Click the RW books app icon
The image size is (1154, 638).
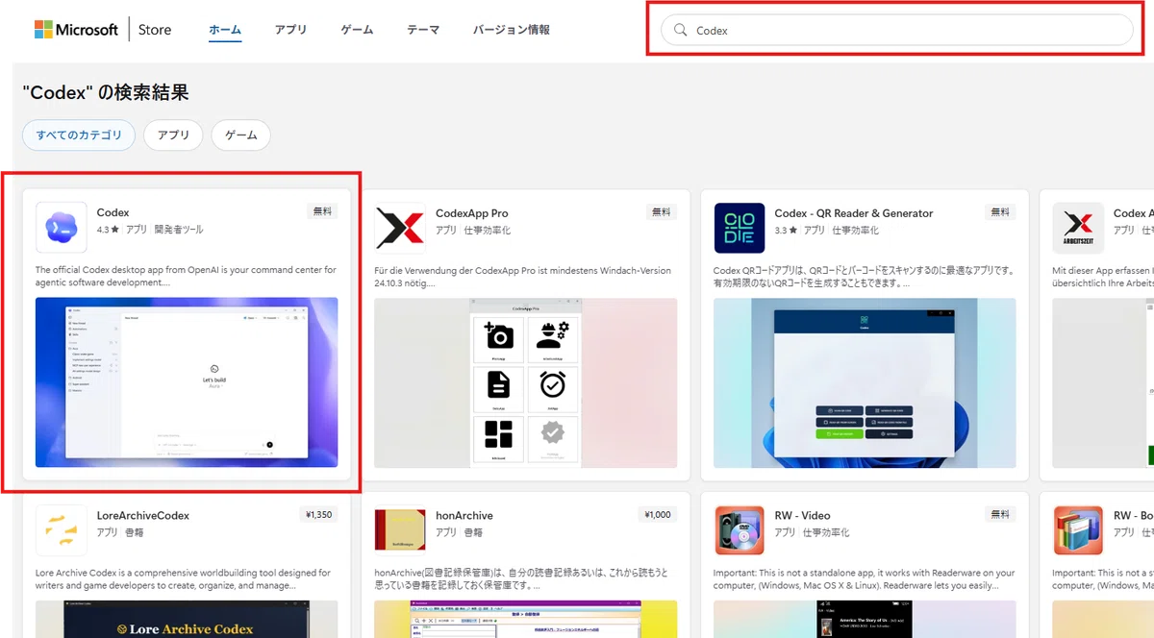1078,530
